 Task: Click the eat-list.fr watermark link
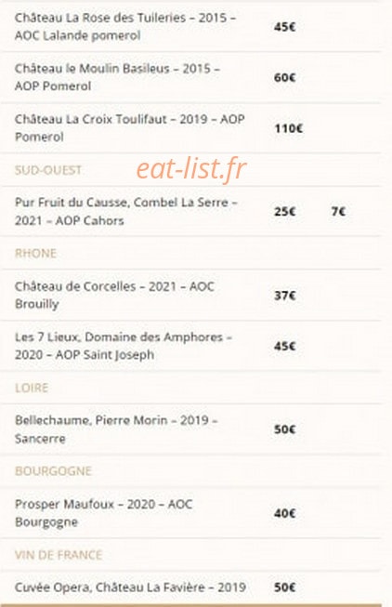click(191, 169)
